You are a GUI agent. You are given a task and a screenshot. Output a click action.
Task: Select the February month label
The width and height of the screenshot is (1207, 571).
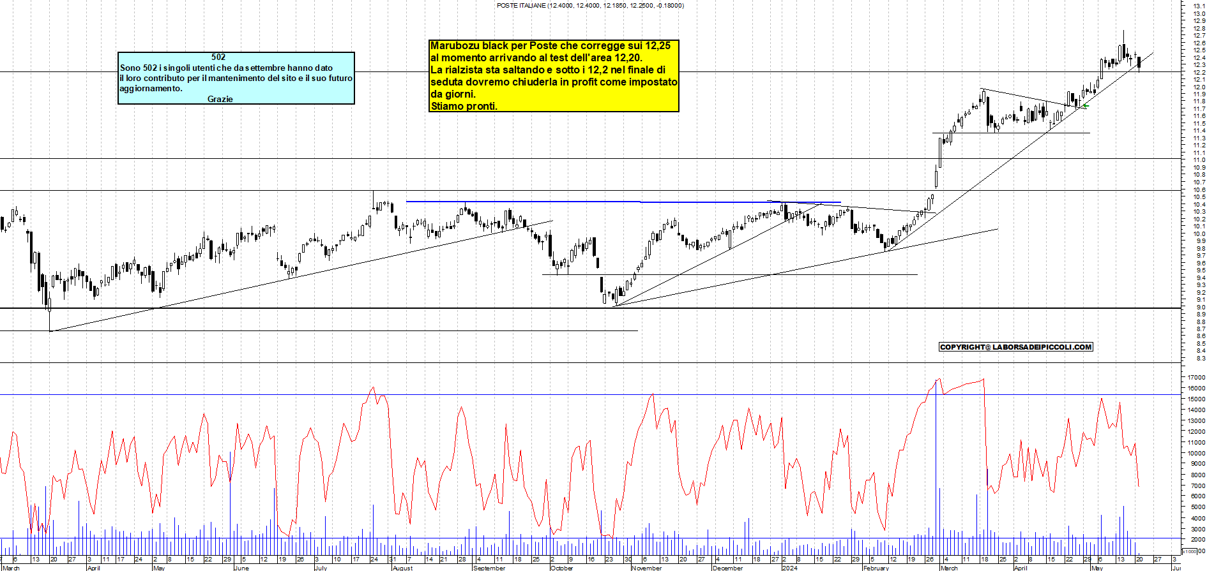(x=876, y=568)
